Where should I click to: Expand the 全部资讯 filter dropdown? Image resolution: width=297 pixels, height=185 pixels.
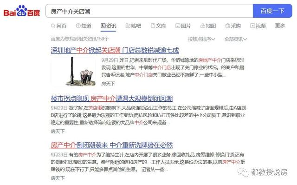click(236, 39)
